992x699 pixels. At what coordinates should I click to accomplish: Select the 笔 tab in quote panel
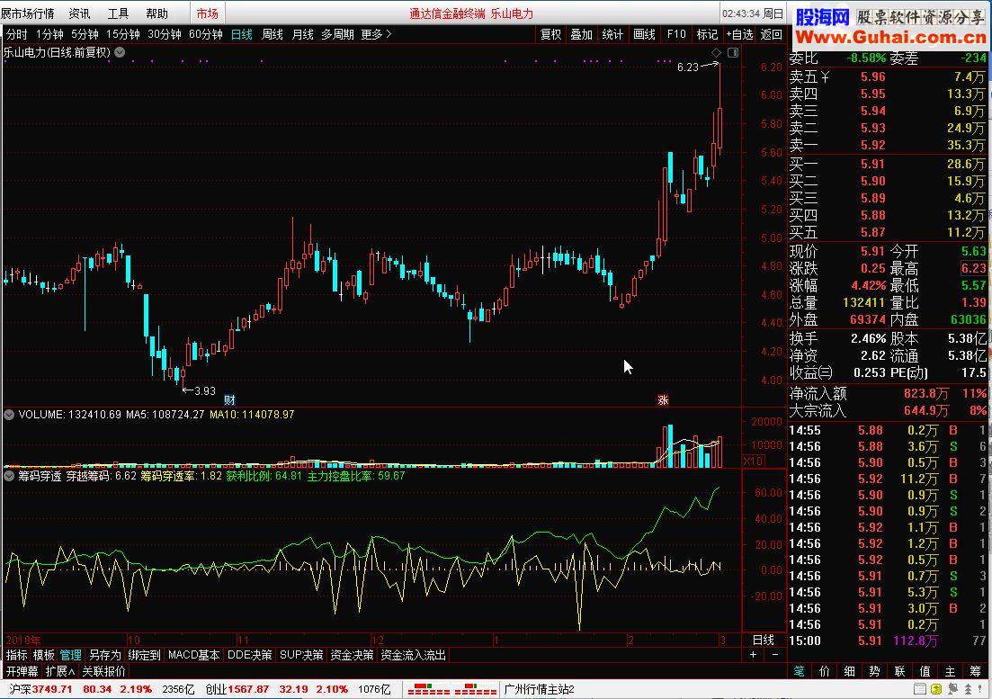(799, 670)
